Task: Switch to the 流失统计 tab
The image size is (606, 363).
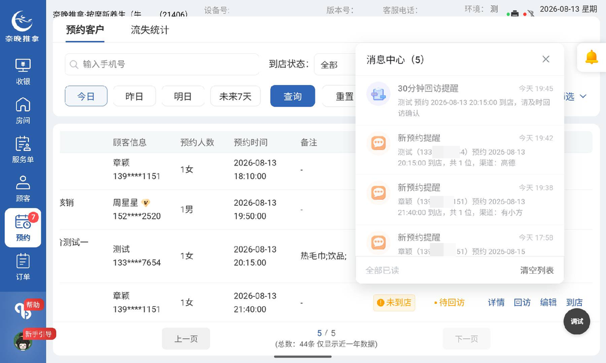Action: coord(150,30)
